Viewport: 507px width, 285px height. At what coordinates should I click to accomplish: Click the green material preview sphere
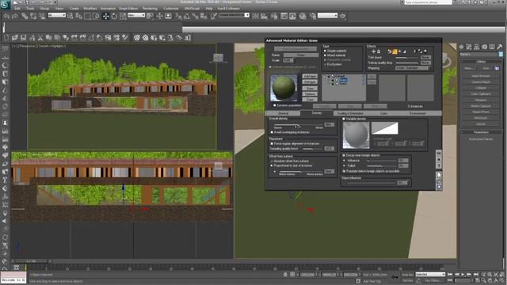(x=284, y=87)
